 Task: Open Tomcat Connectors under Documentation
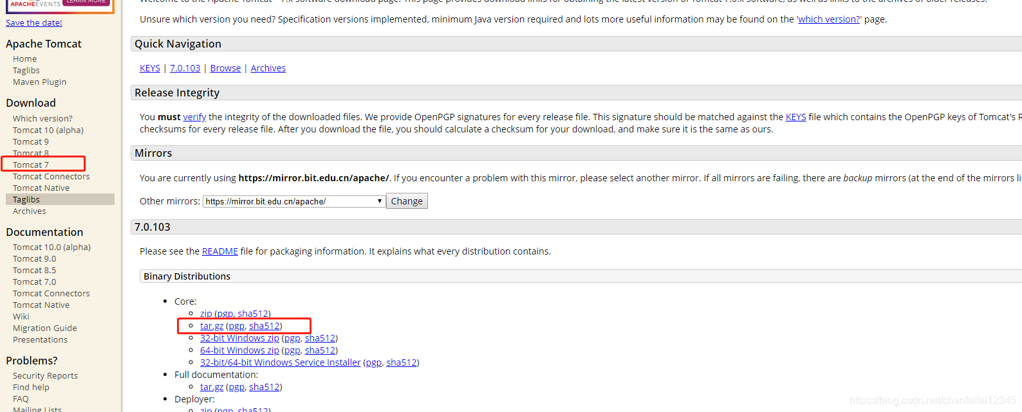(x=51, y=293)
